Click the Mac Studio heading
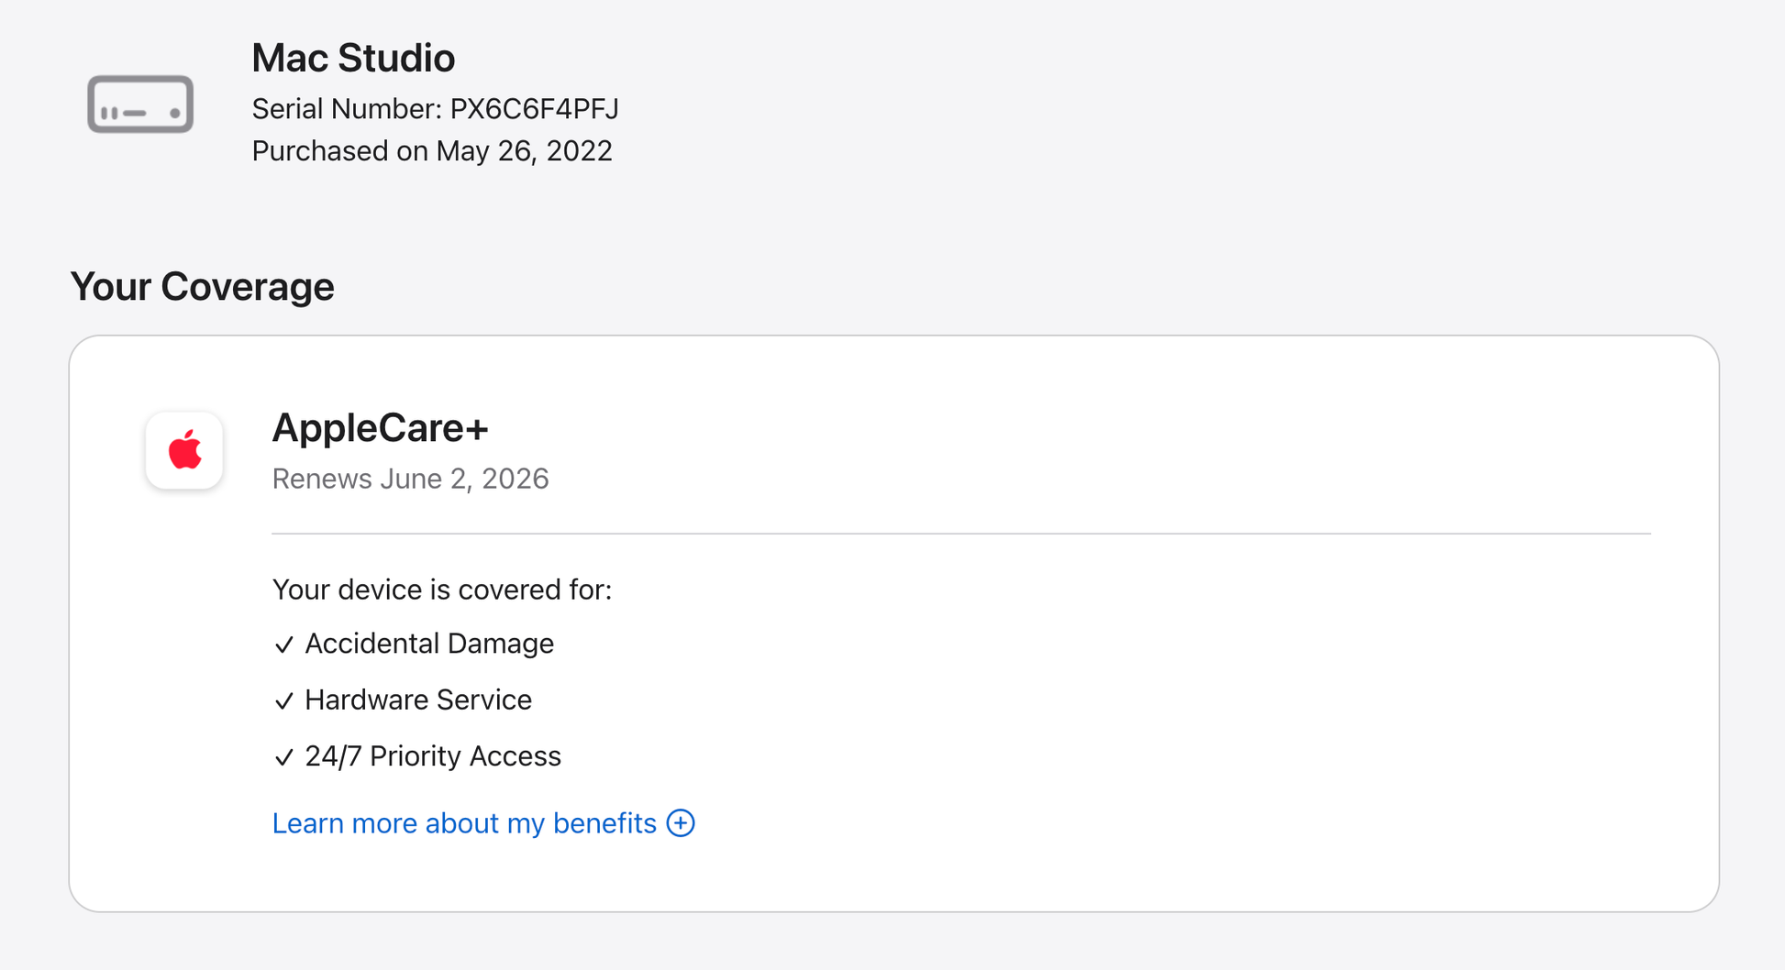 [353, 58]
